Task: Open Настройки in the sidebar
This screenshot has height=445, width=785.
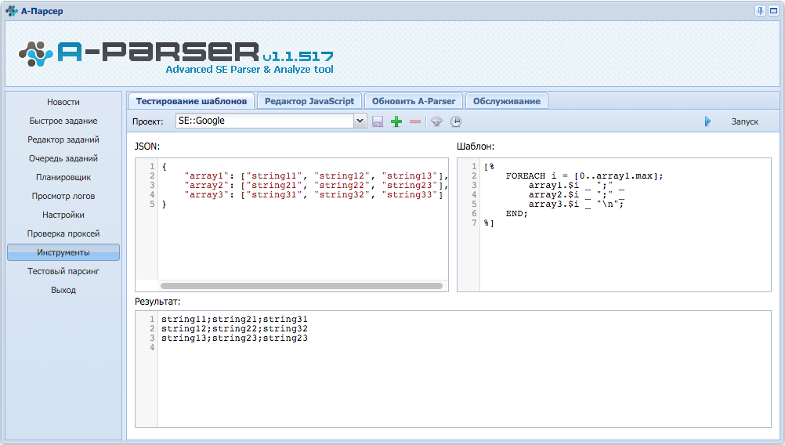Action: (63, 215)
